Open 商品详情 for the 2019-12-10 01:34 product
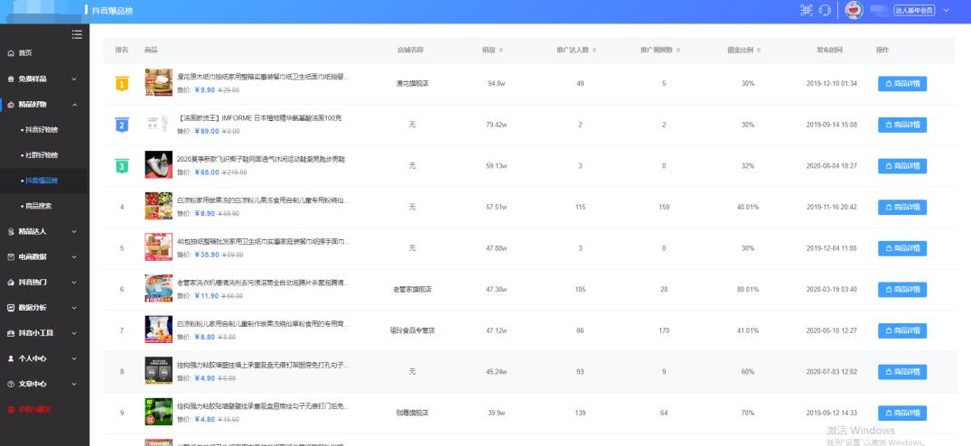 [x=902, y=83]
